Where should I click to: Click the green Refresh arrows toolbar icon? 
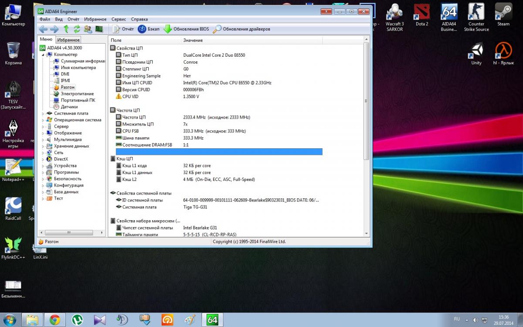[x=77, y=29]
